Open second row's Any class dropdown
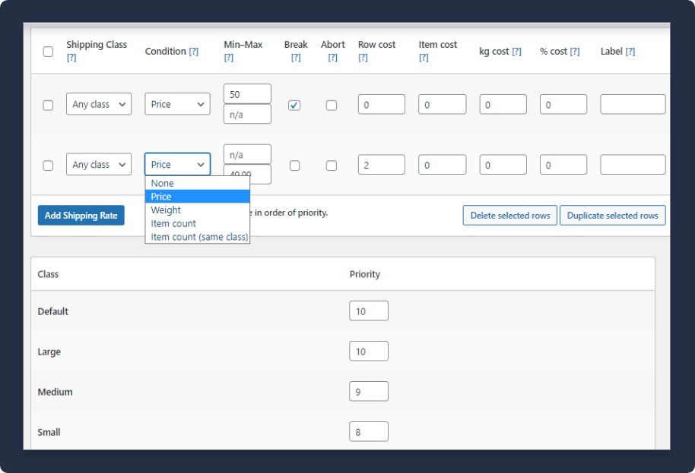 (x=99, y=165)
